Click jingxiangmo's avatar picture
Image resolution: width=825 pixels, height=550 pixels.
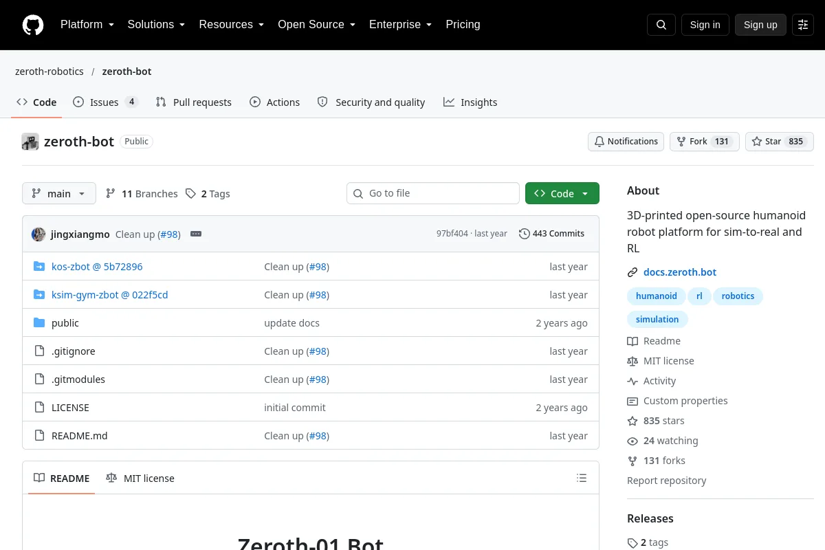pyautogui.click(x=38, y=234)
